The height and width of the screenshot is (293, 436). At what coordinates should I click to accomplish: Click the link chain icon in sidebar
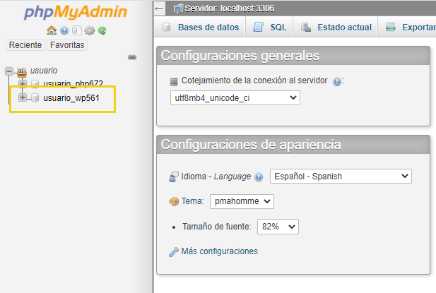(x=132, y=57)
